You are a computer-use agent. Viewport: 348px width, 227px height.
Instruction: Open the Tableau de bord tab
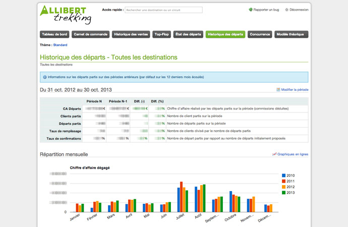click(x=54, y=34)
